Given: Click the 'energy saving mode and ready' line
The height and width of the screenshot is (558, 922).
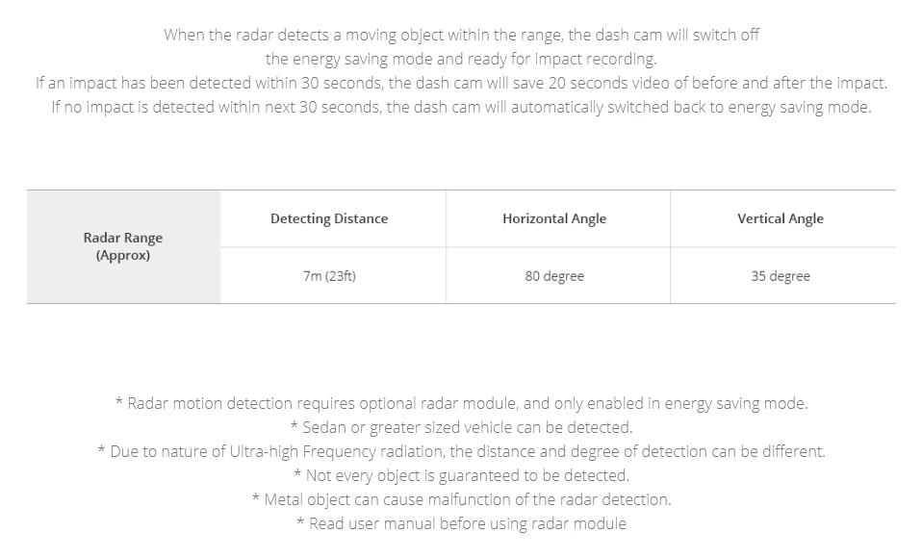Looking at the screenshot, I should 461,60.
